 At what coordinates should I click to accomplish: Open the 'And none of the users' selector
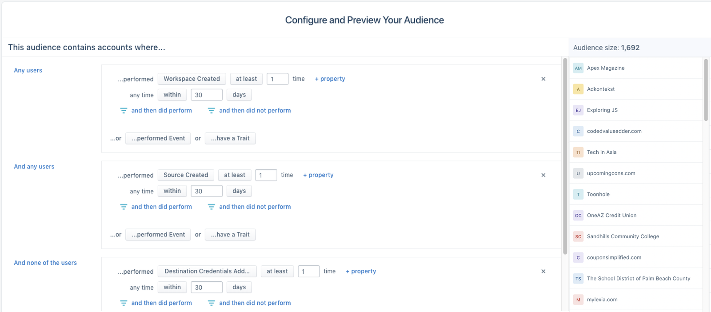(x=45, y=263)
